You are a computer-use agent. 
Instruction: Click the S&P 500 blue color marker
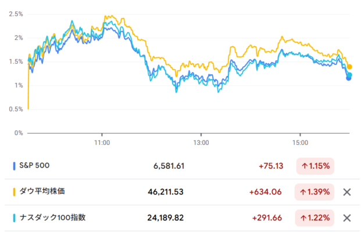click(14, 166)
